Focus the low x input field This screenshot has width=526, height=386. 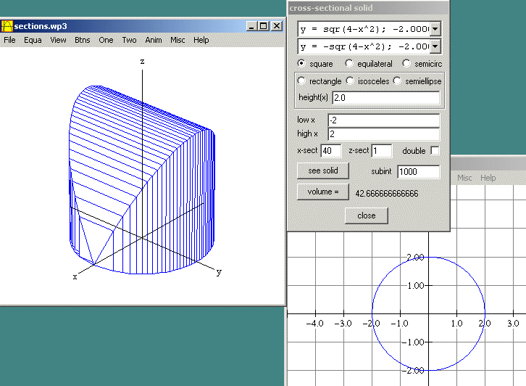383,120
